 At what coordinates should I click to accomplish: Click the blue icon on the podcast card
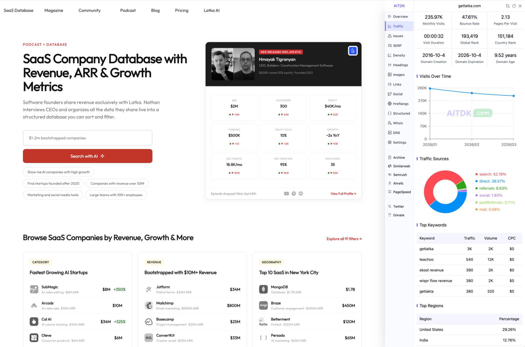coord(353,51)
